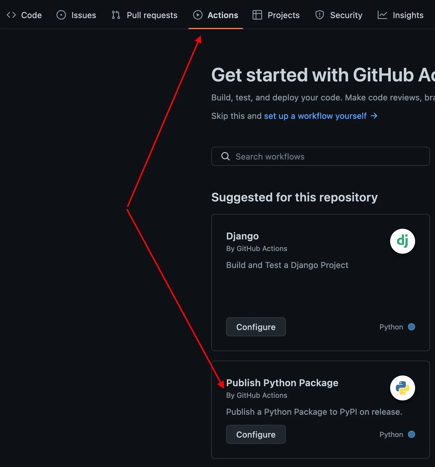Configure the Django workflow
The height and width of the screenshot is (467, 435).
(x=256, y=327)
